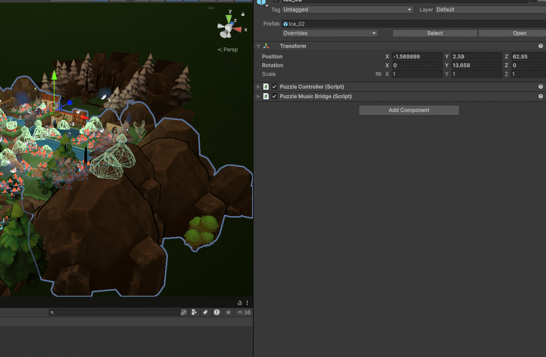The width and height of the screenshot is (546, 357).
Task: Click the Position Y field showing 2.59
Action: tap(477, 56)
